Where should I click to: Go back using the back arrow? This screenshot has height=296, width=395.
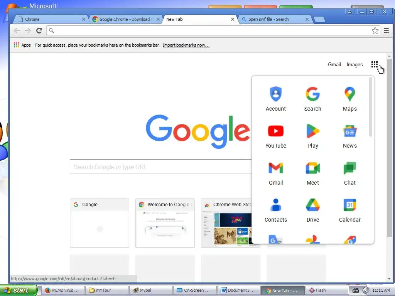17,31
